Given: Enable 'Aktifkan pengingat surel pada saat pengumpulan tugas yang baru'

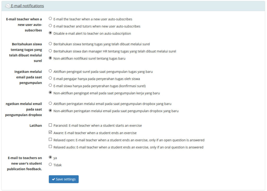Looking at the screenshot, I should click(50, 71).
